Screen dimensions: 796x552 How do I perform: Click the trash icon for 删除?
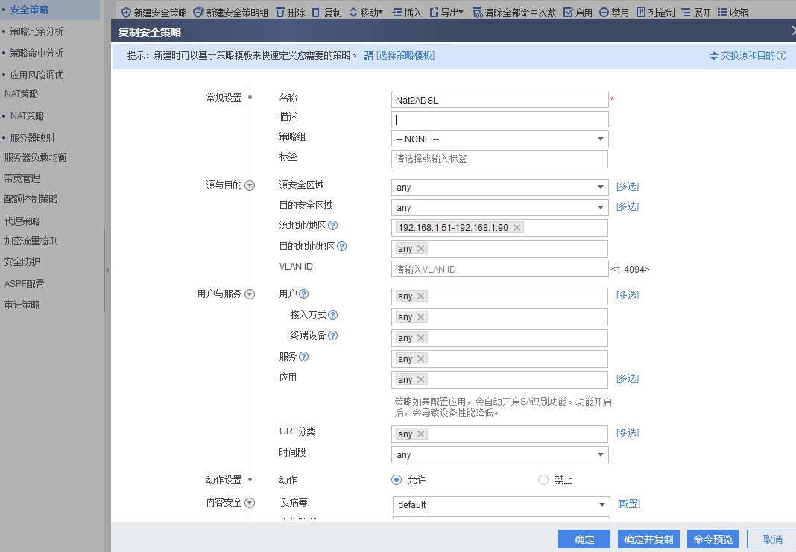tap(280, 12)
